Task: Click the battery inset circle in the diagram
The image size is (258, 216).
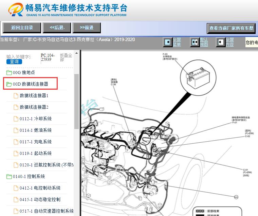Action: point(198,77)
